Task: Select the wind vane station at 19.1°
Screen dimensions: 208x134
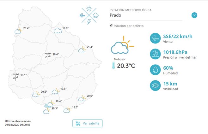Action: tap(15, 77)
